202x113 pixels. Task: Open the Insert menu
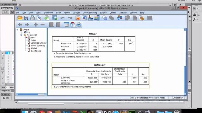[x=58, y=13]
